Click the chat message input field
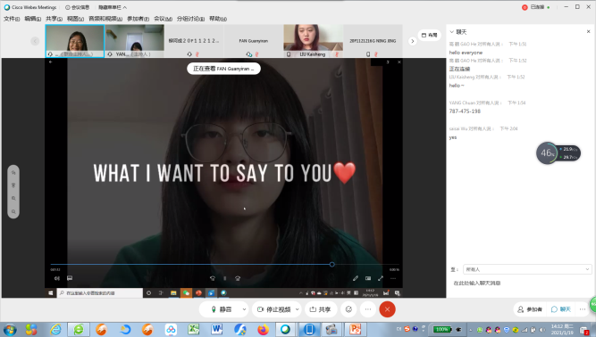Screen dimensions: 596x337 521,284
